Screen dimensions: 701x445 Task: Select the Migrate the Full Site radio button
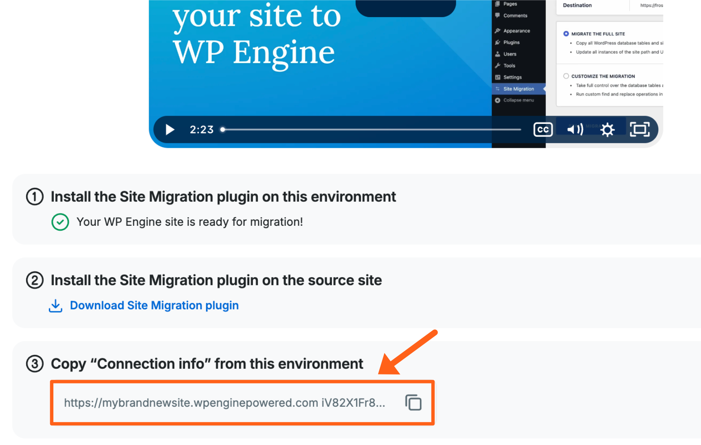[x=566, y=33]
